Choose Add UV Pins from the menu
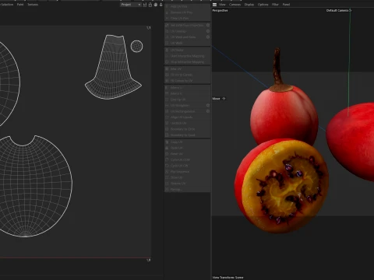This screenshot has width=374, height=280. 188,6
